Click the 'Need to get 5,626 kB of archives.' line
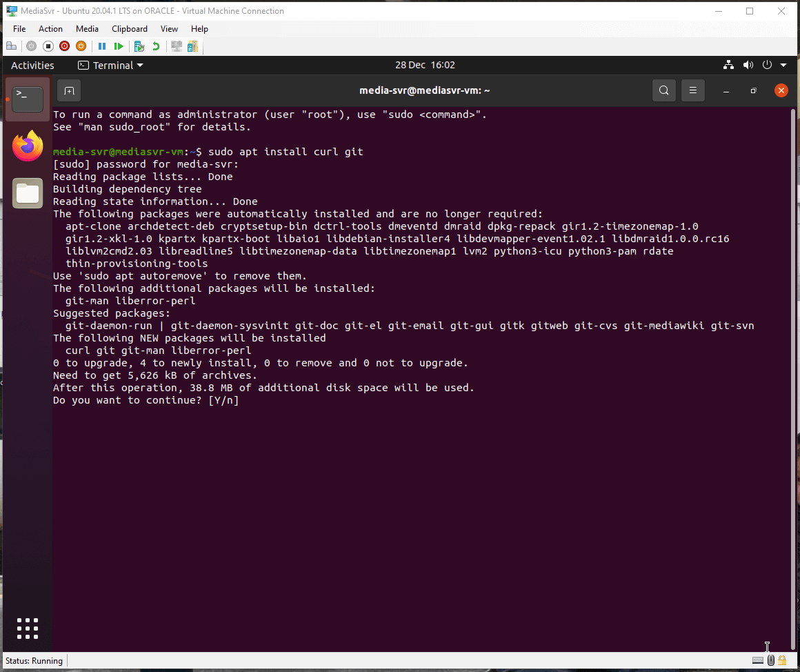800x672 pixels. coord(155,375)
